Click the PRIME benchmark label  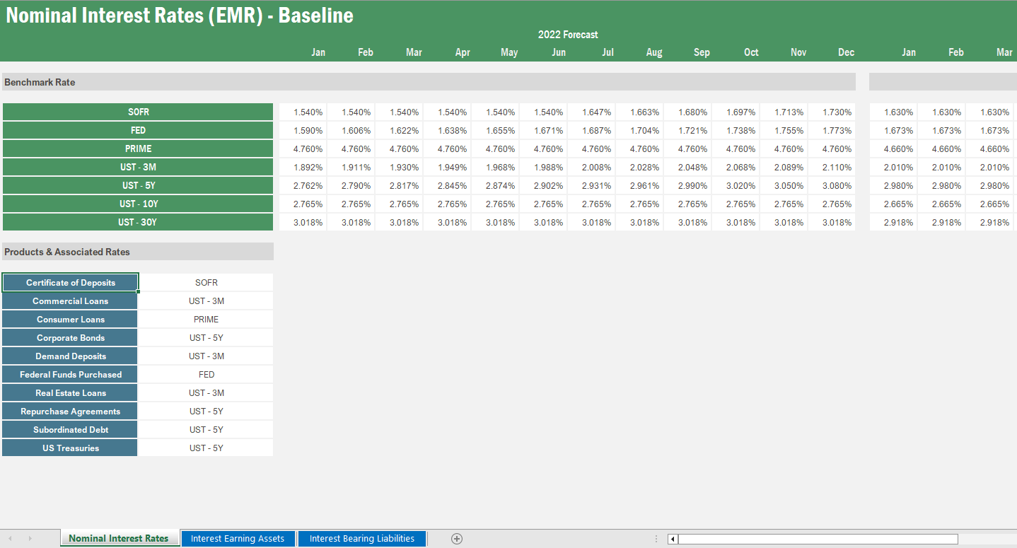pyautogui.click(x=138, y=148)
